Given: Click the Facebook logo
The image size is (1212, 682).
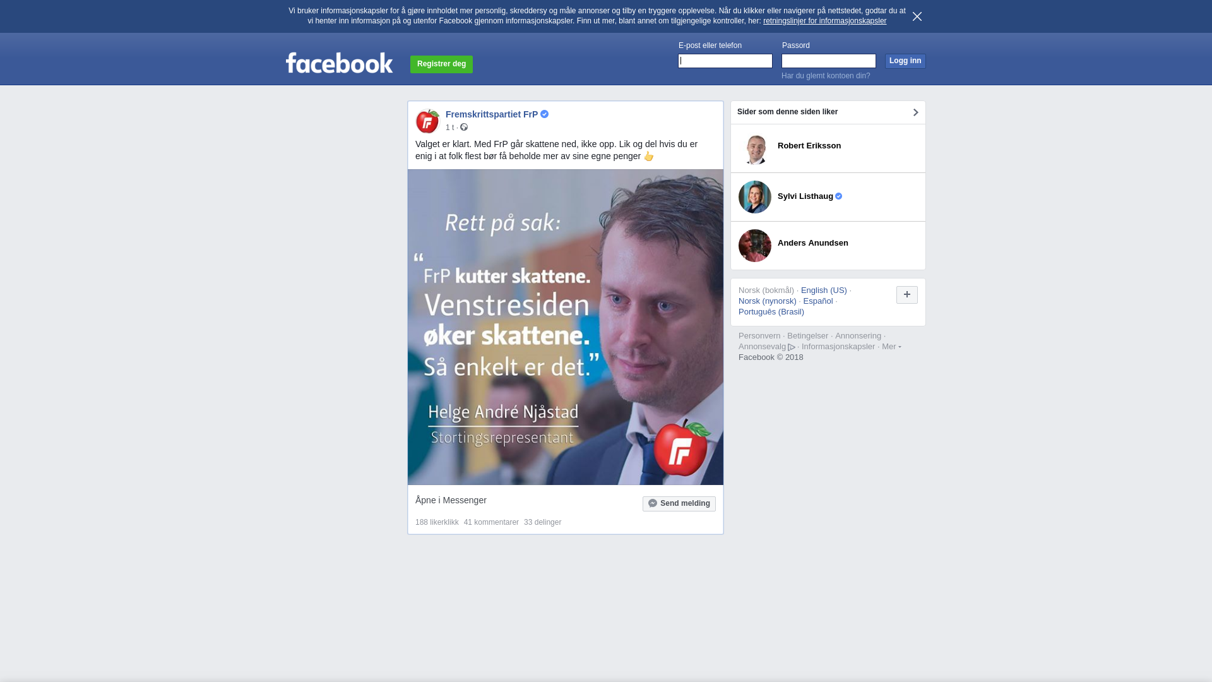Looking at the screenshot, I should pyautogui.click(x=339, y=63).
